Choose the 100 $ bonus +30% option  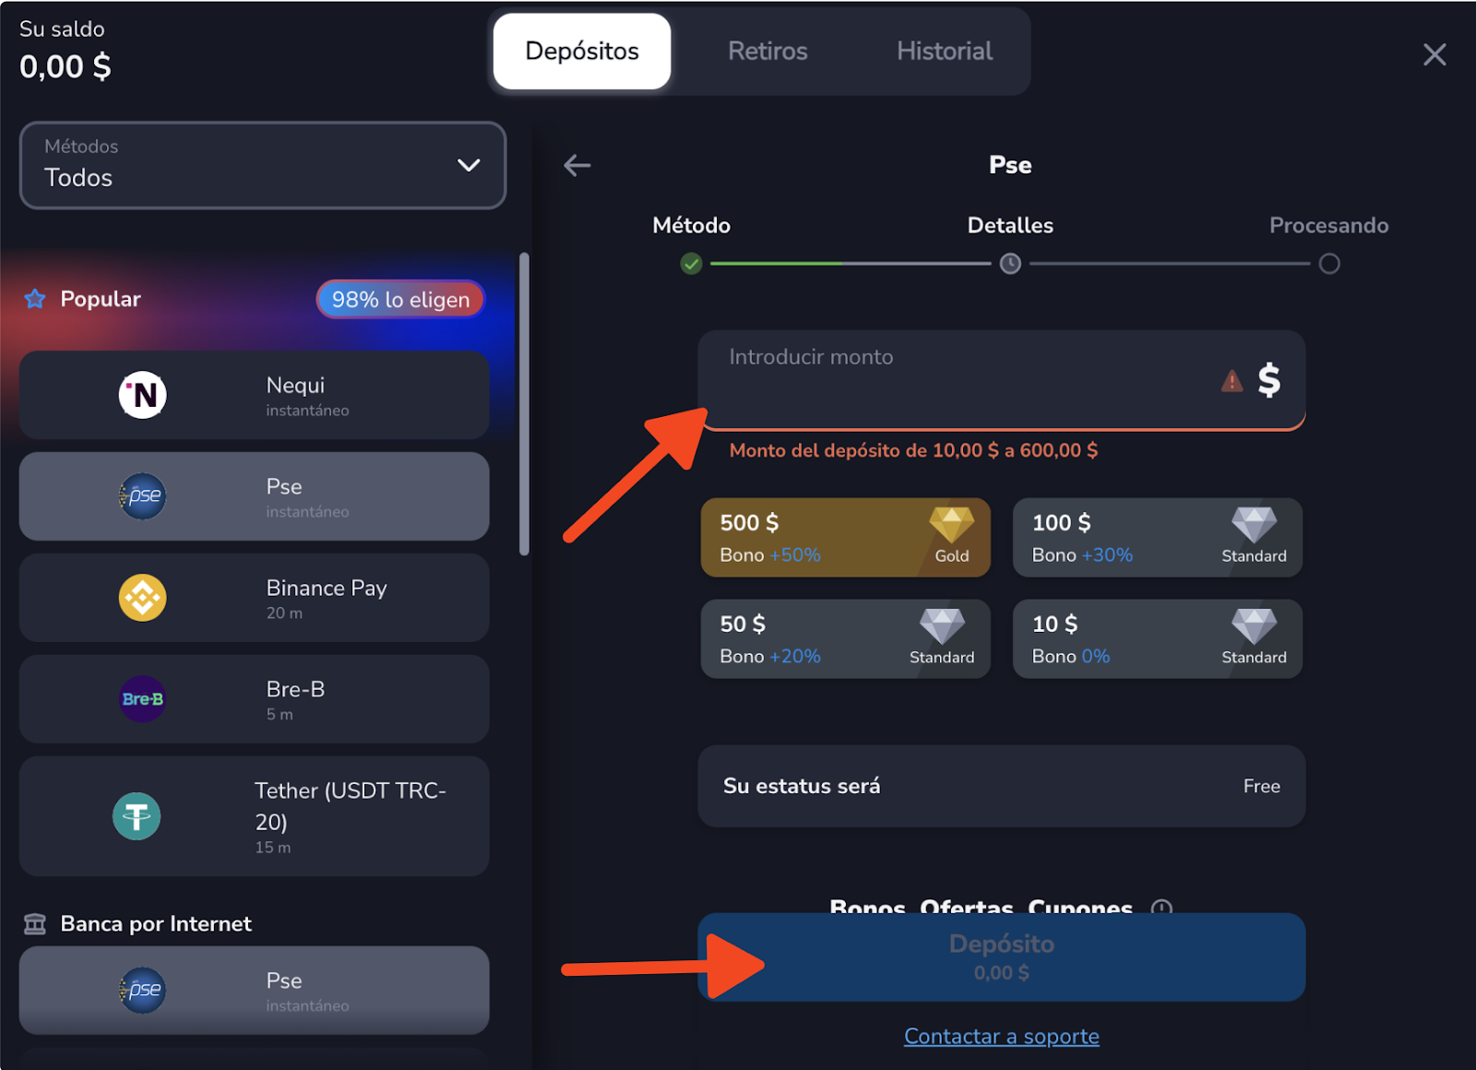click(1157, 538)
